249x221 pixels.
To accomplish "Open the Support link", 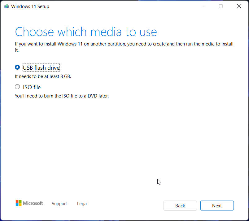I will click(x=59, y=203).
